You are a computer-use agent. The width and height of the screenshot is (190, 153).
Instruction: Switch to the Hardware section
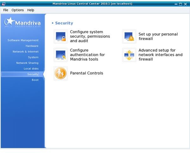pos(32,46)
